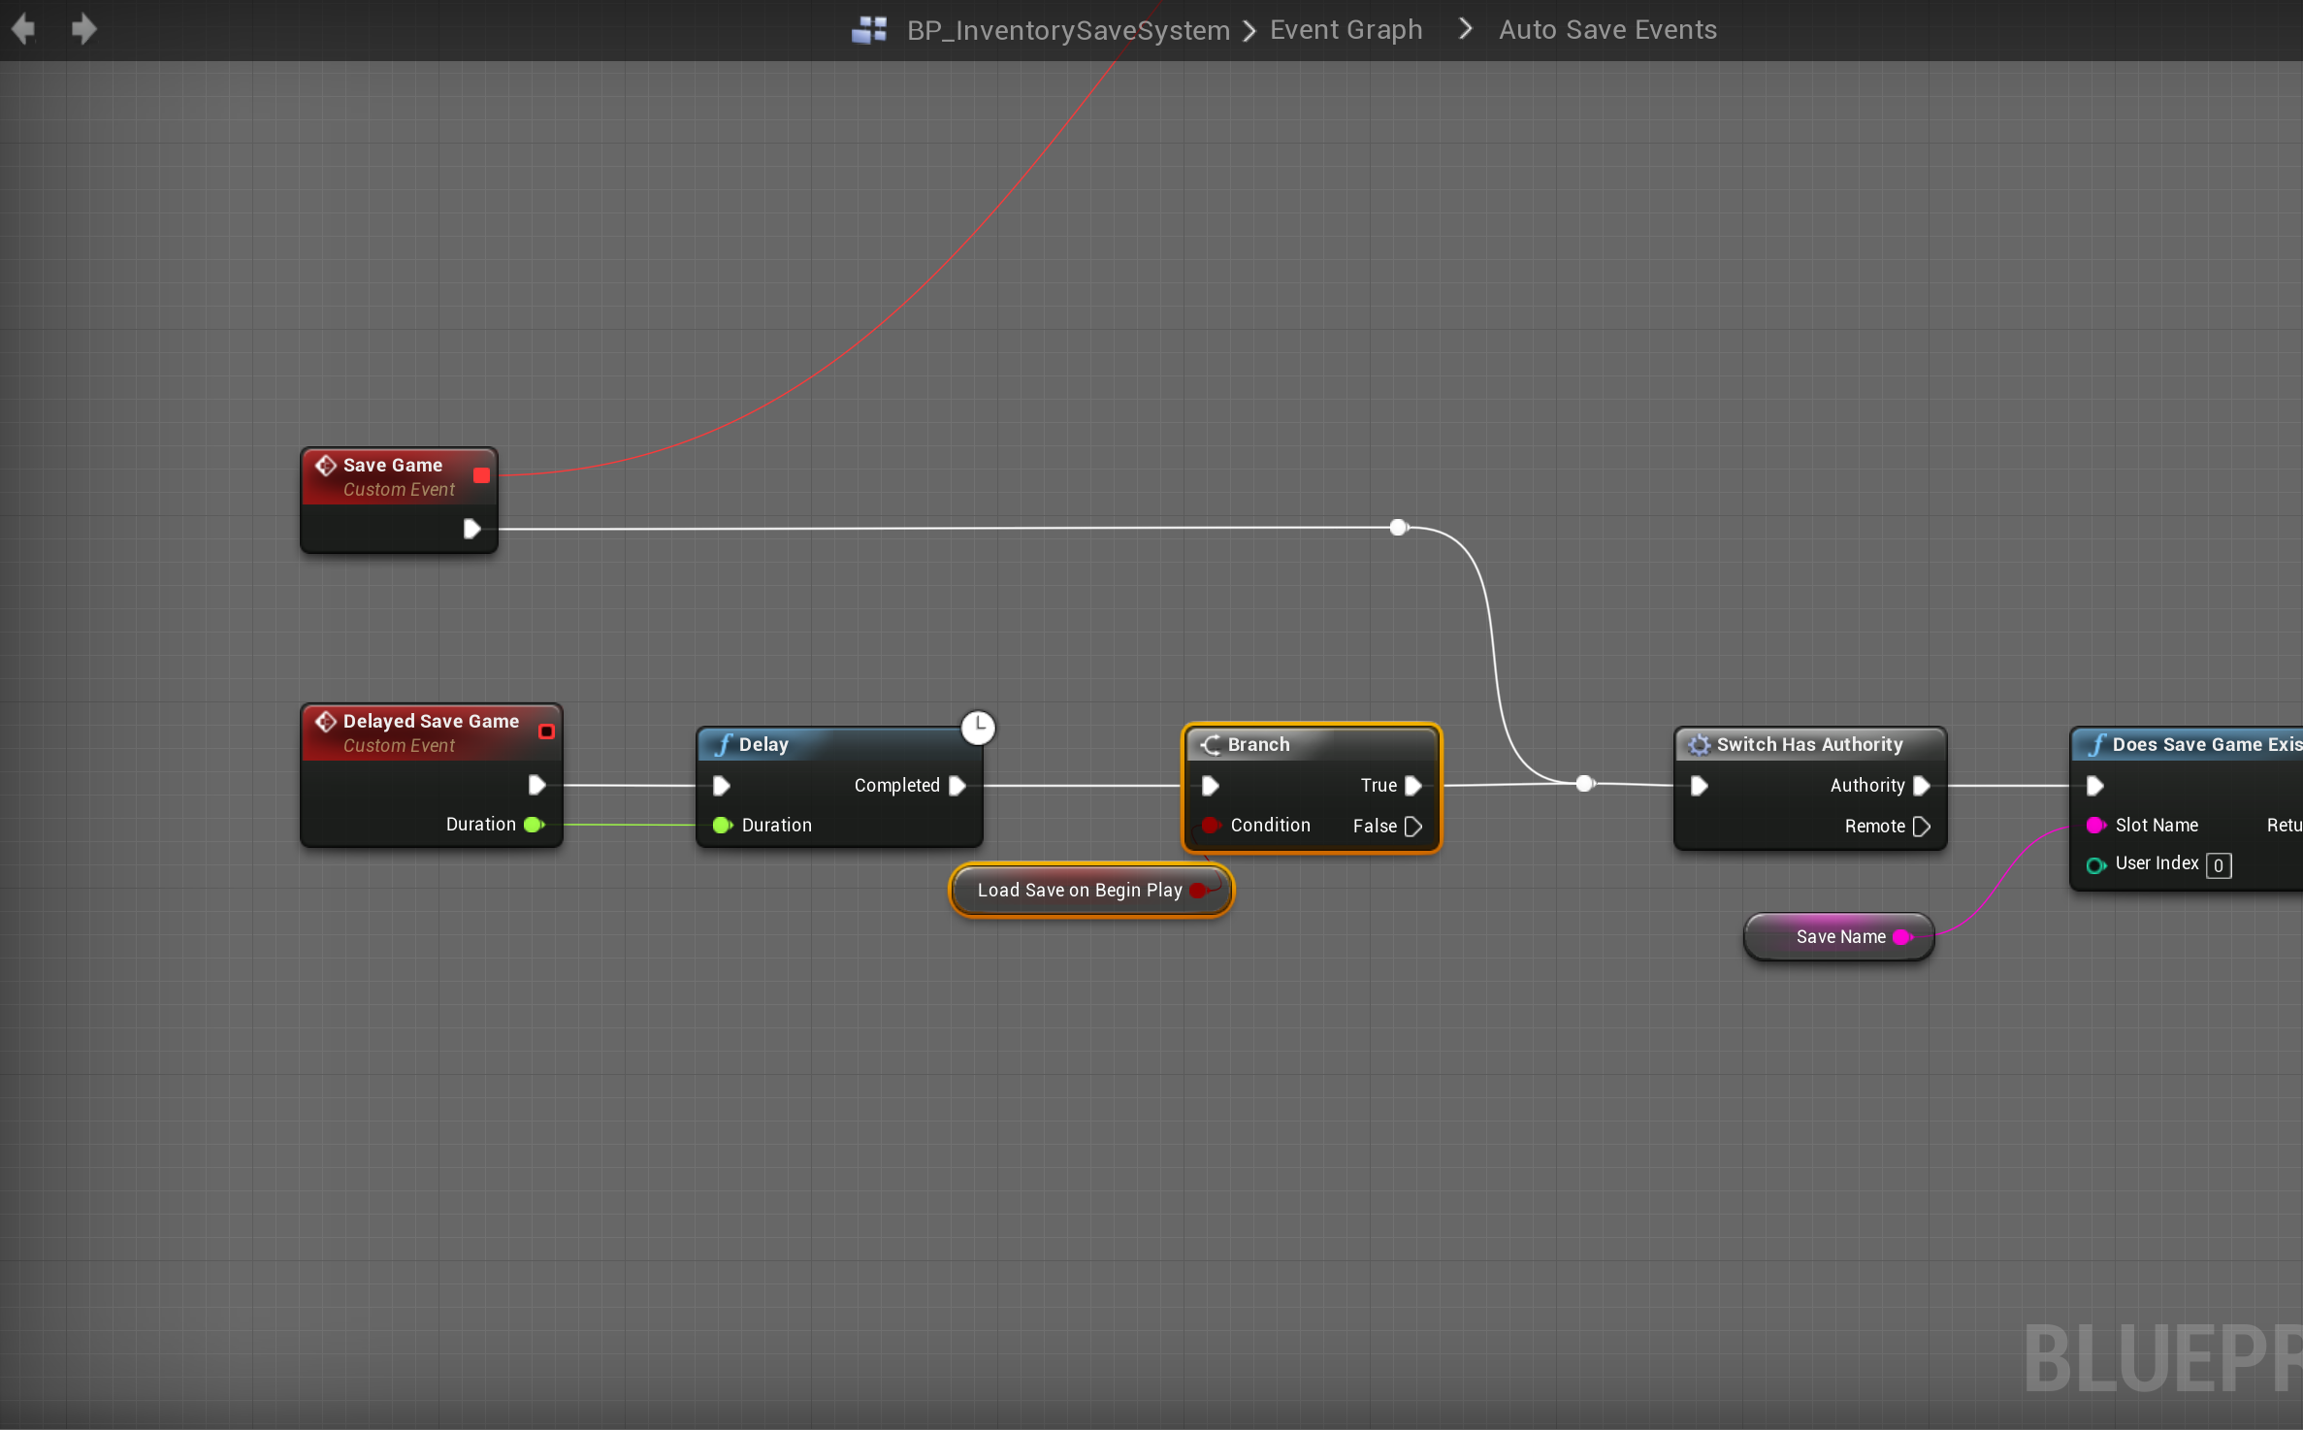Viewport: 2303px width, 1430px height.
Task: Click the Save Game red delegate pin
Action: (x=481, y=475)
